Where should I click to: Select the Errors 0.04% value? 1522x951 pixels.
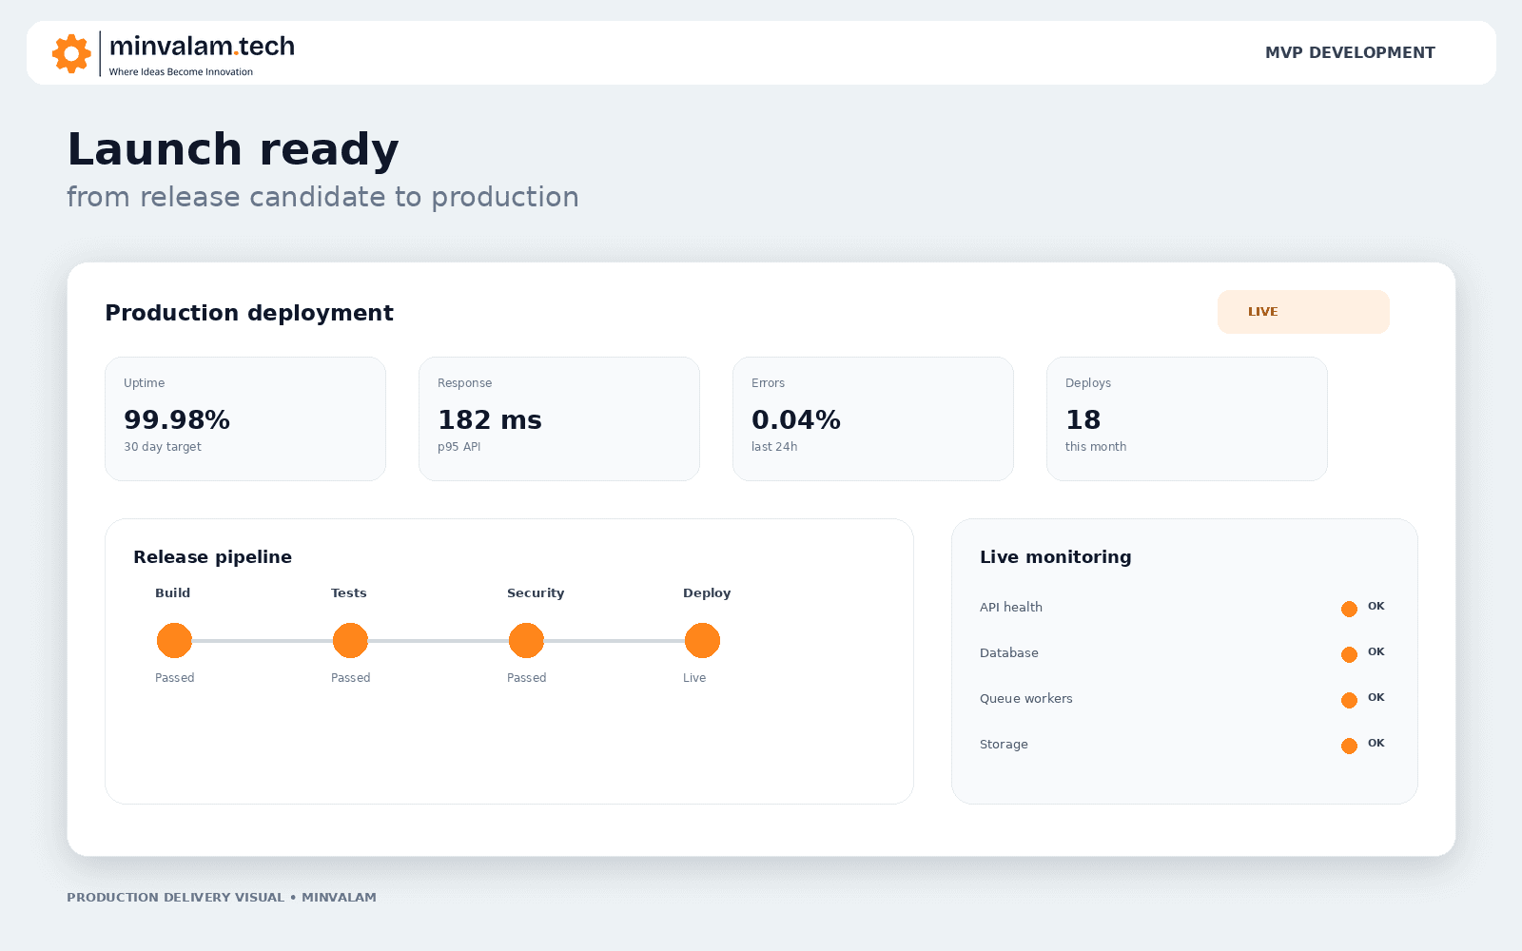[796, 419]
